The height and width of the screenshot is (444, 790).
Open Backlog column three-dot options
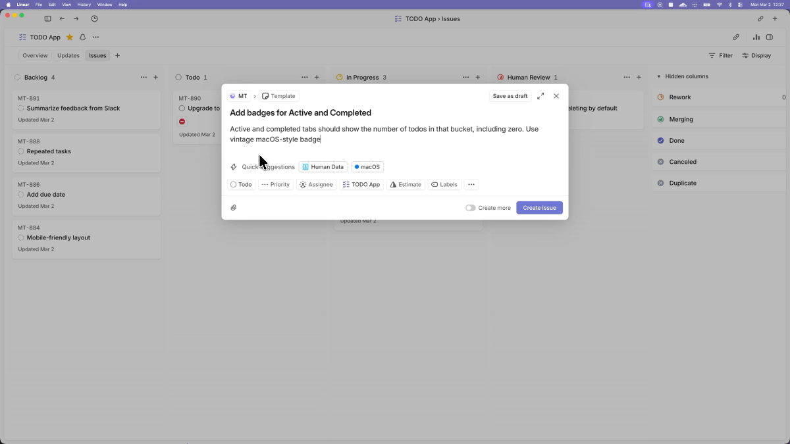(144, 78)
